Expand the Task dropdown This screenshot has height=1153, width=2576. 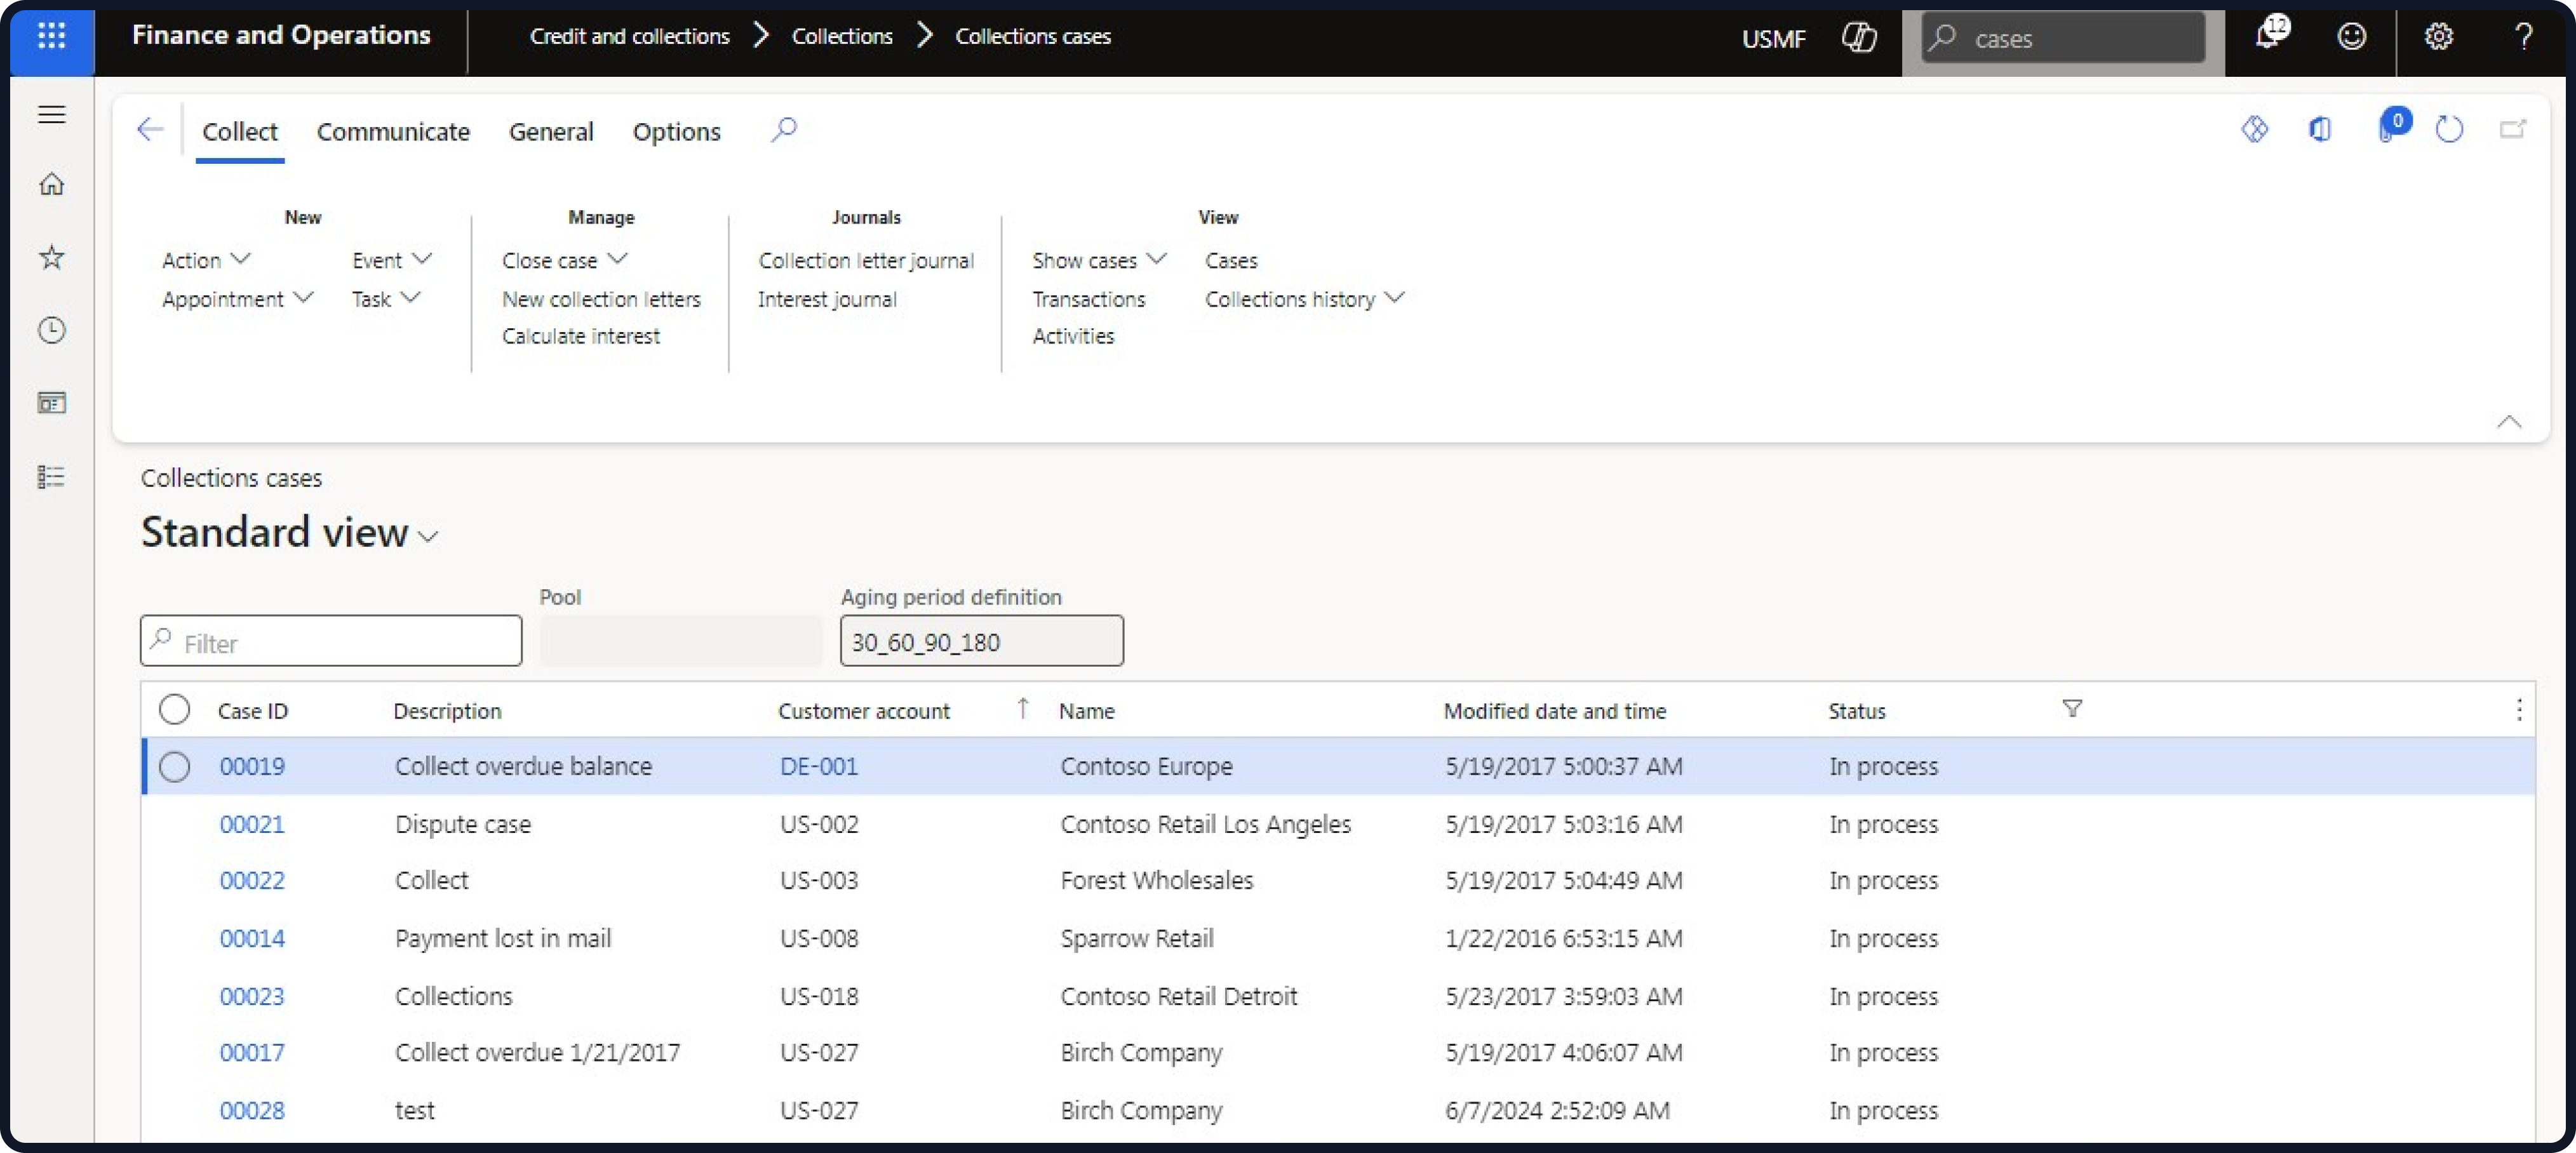[x=386, y=299]
